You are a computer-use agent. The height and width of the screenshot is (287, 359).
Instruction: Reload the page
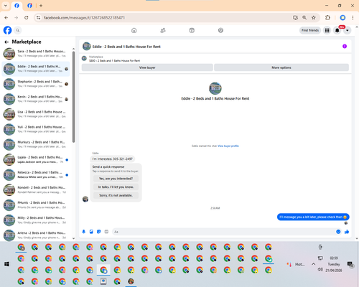[27, 18]
